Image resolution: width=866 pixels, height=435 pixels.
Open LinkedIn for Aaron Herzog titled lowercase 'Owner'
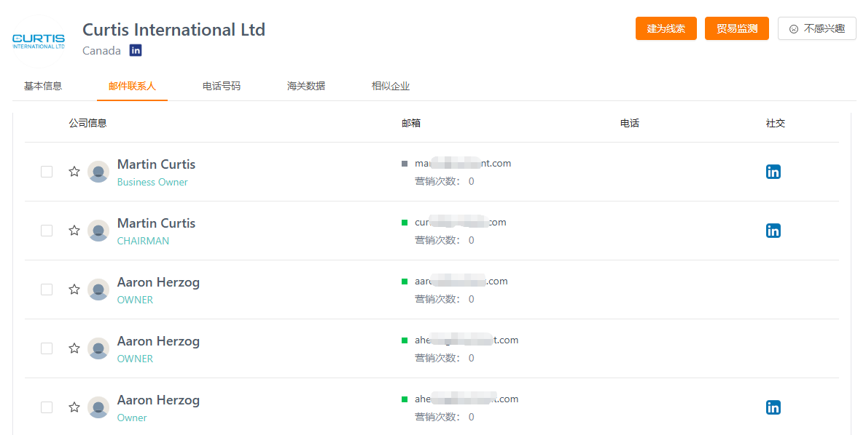tap(773, 407)
